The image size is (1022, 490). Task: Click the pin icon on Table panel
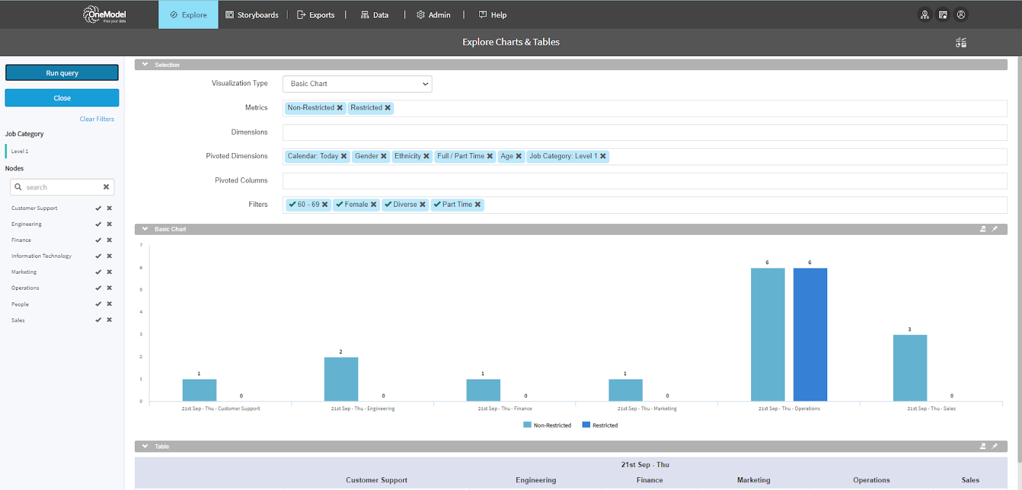point(995,447)
